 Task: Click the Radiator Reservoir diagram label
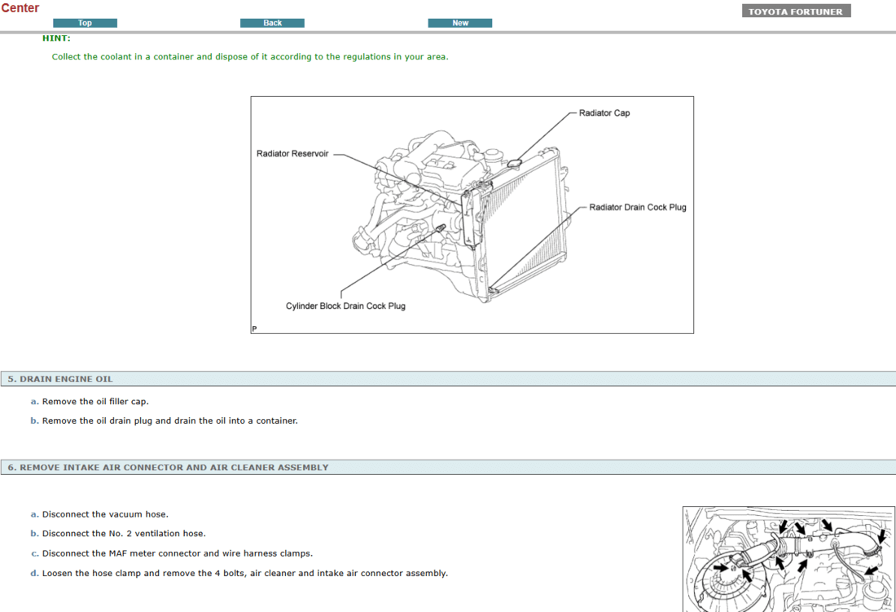[x=292, y=154]
